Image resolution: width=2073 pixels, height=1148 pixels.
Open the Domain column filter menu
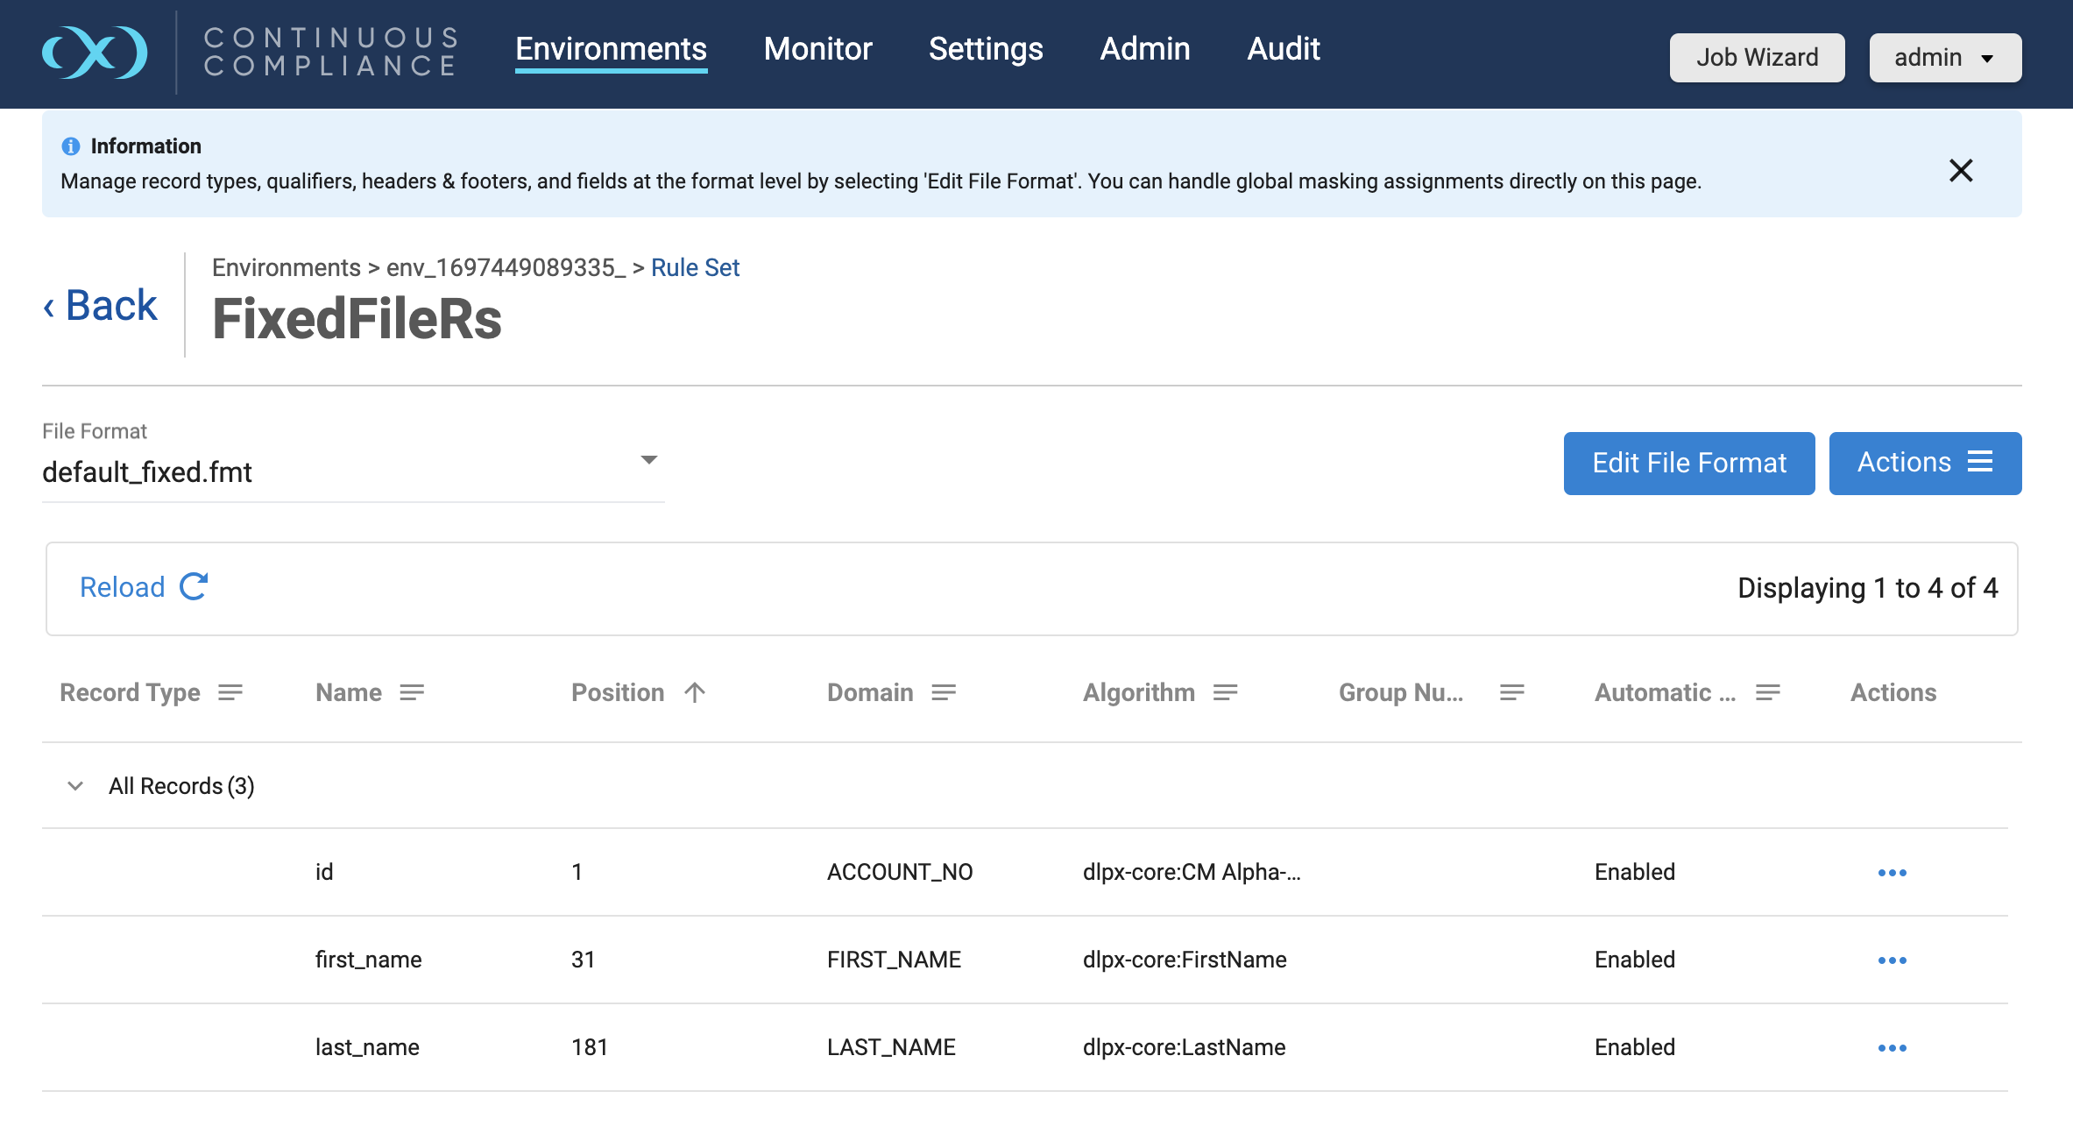pyautogui.click(x=944, y=692)
